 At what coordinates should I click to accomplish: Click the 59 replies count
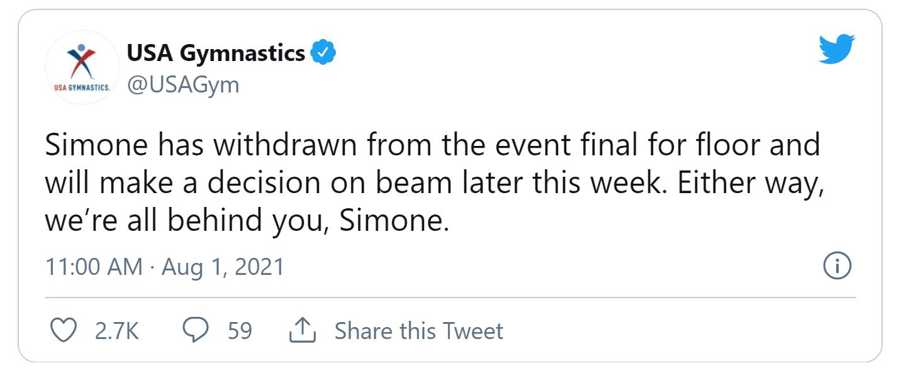click(x=240, y=331)
